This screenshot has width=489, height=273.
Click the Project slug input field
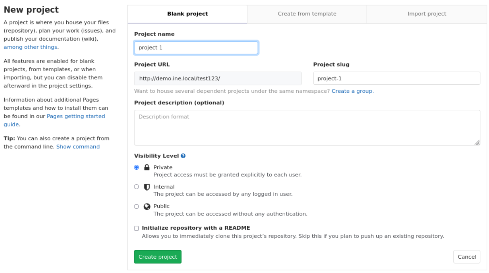tap(396, 78)
